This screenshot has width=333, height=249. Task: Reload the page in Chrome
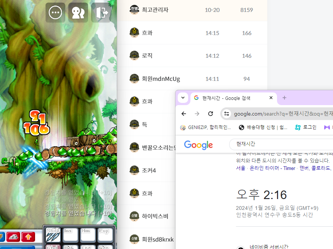211,114
